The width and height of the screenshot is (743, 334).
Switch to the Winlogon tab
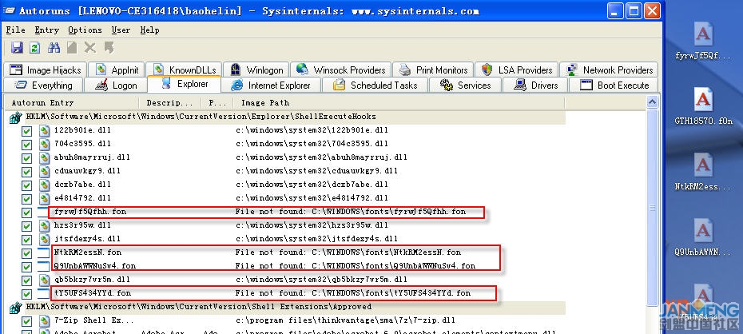click(256, 70)
